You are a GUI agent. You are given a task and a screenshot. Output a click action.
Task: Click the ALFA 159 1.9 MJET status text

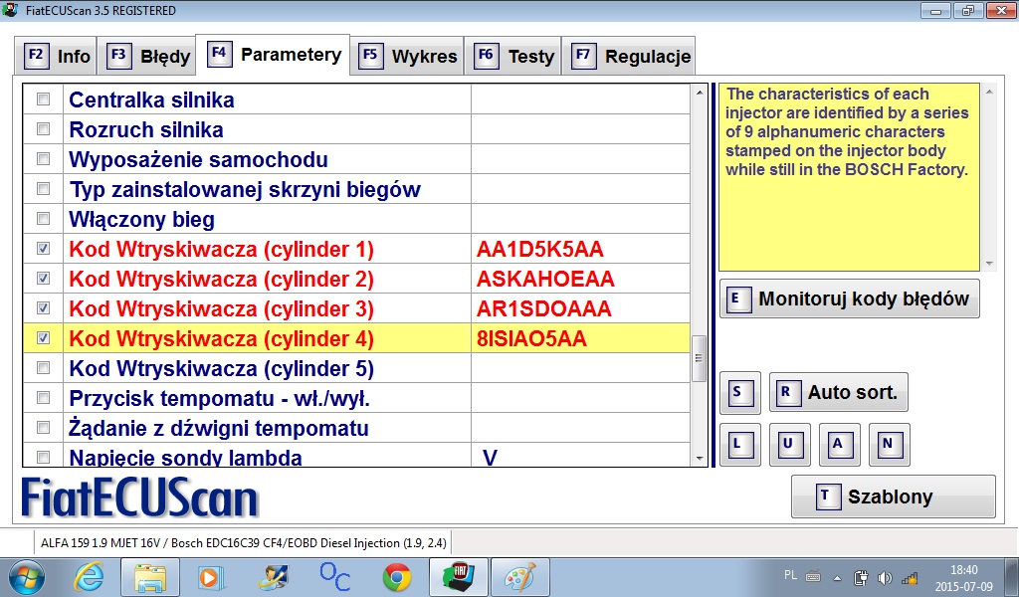pyautogui.click(x=244, y=543)
